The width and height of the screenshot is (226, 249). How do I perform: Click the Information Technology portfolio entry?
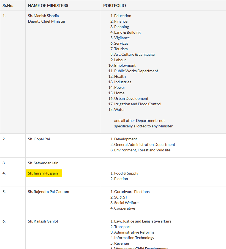[x=134, y=238]
